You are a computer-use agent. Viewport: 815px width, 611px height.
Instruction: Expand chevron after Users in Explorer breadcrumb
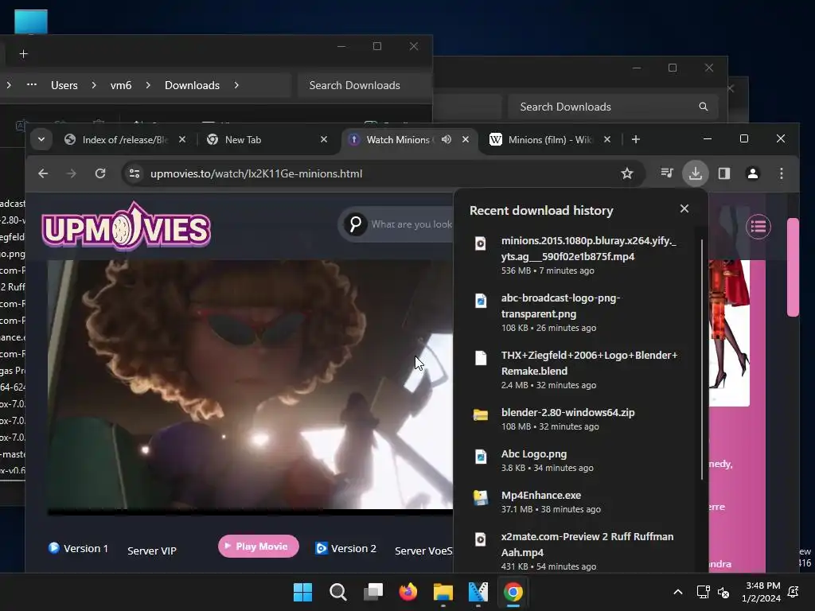[94, 85]
